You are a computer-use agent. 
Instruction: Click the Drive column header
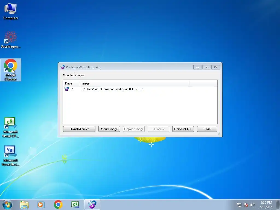point(71,83)
